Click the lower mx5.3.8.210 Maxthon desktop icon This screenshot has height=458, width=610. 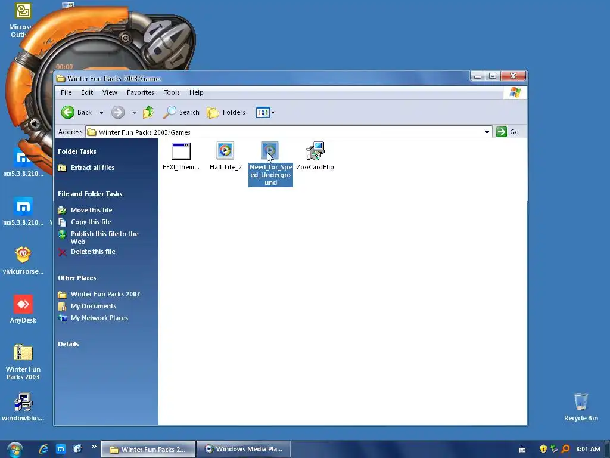click(x=23, y=212)
